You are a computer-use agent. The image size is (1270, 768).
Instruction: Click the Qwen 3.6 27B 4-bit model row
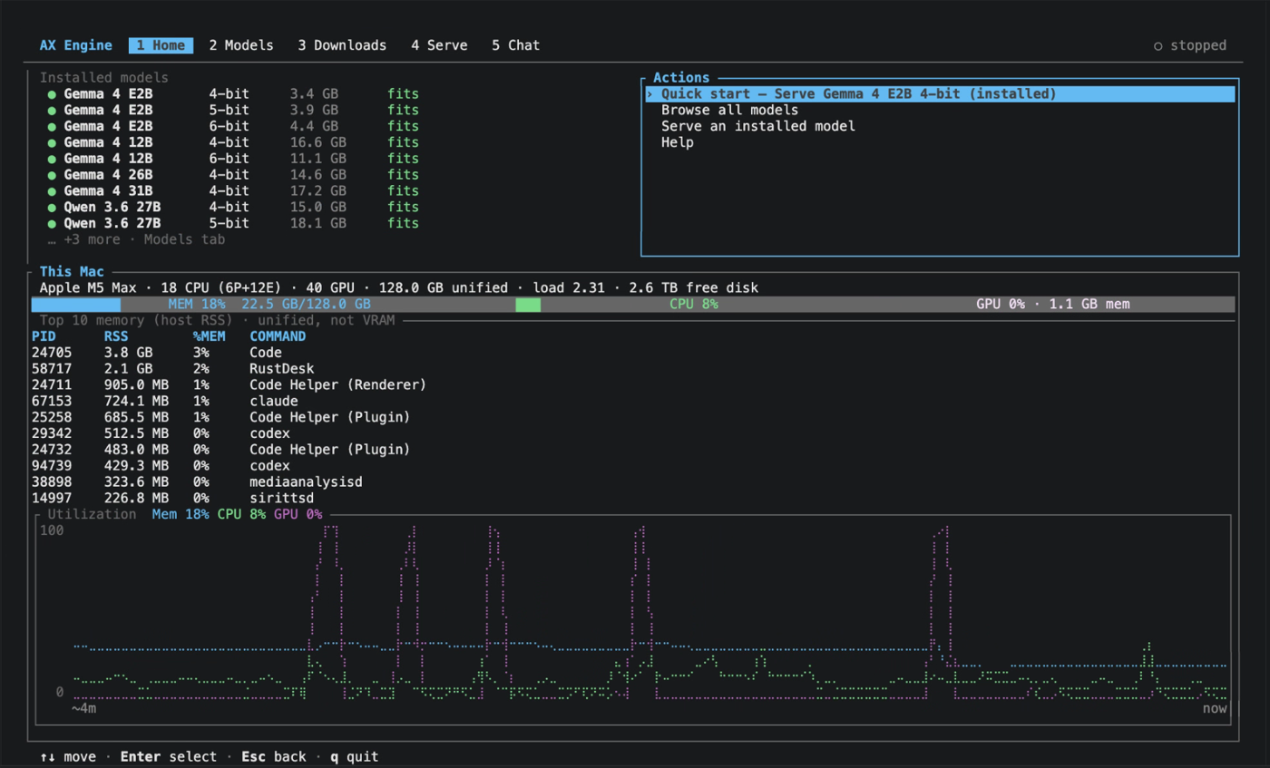pyautogui.click(x=233, y=208)
